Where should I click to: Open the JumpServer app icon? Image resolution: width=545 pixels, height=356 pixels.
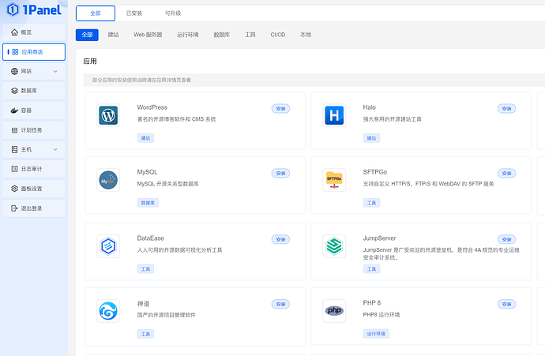tap(335, 246)
